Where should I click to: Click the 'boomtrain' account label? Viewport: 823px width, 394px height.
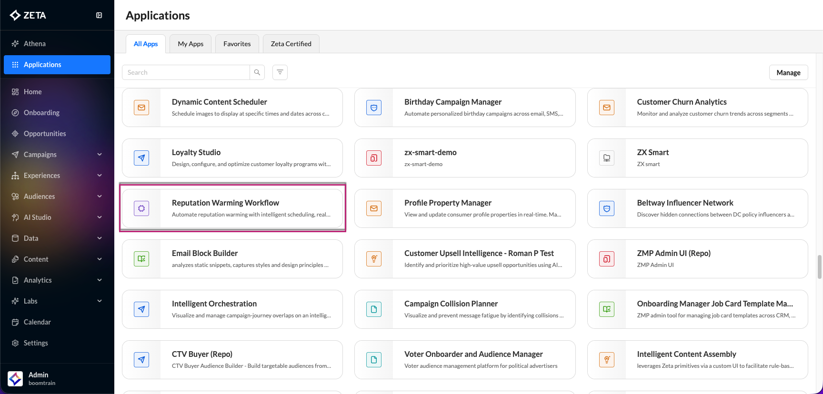42,383
